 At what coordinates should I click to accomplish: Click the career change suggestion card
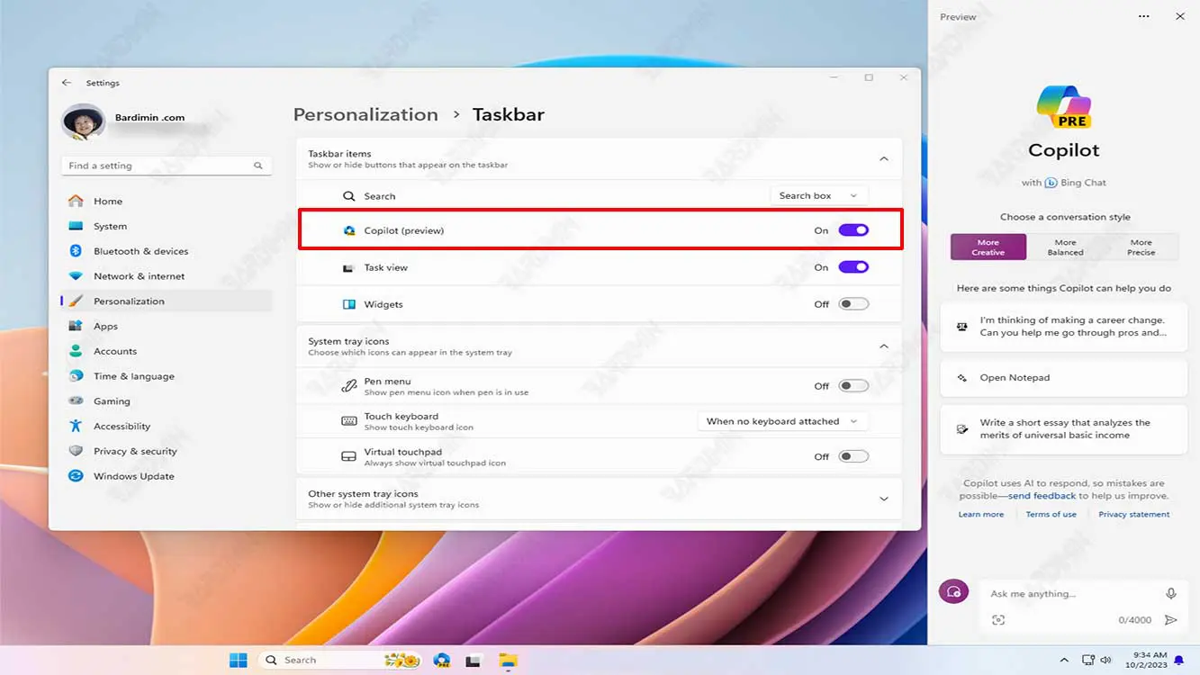(x=1063, y=327)
